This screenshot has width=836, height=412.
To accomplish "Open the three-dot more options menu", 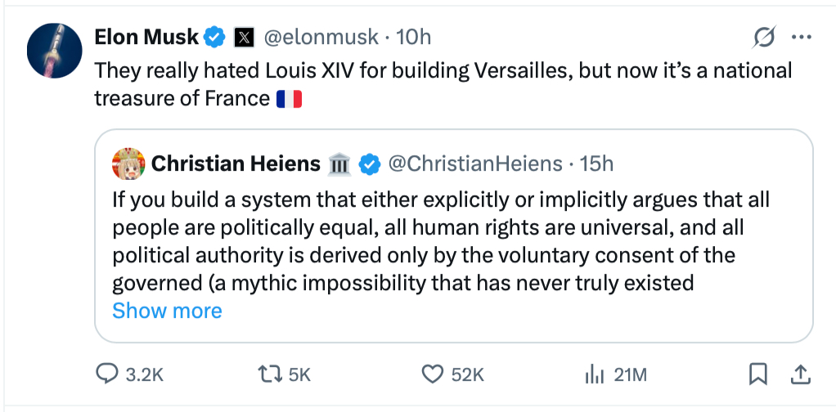I will 801,38.
